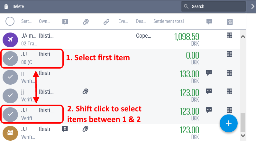Open the purple airplane travel settlement icon

(10, 40)
